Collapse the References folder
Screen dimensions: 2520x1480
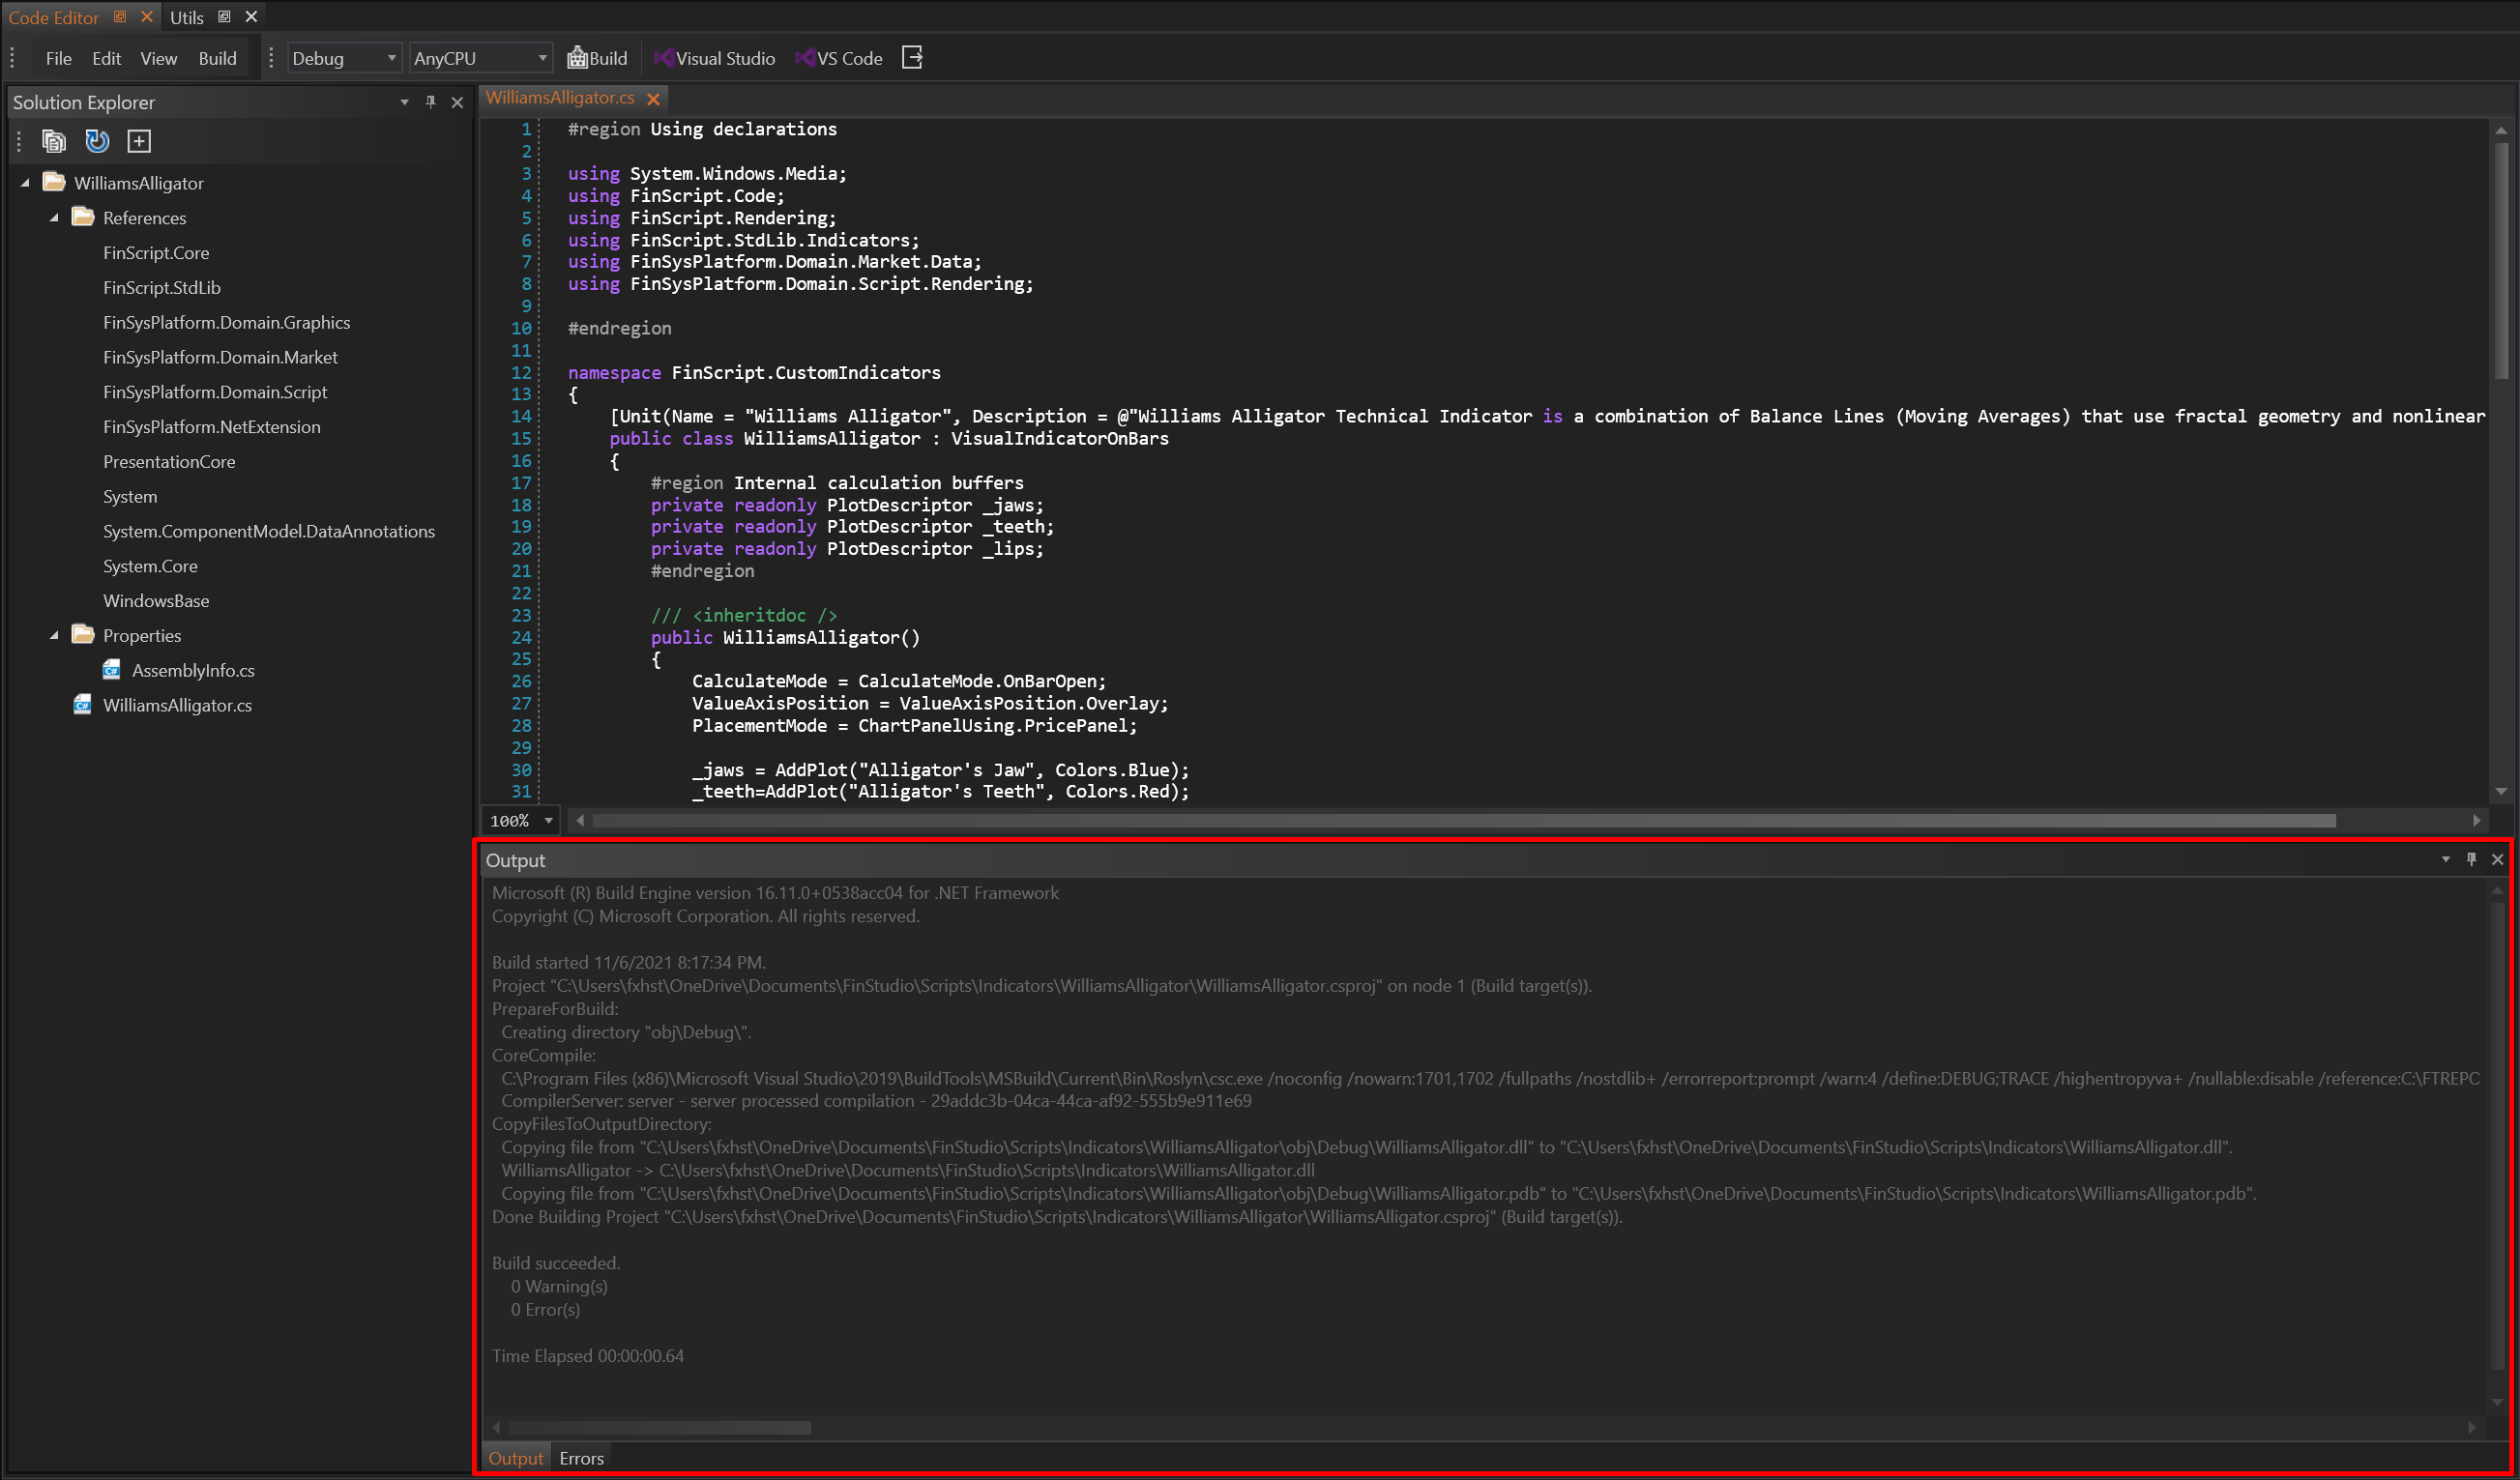click(54, 218)
